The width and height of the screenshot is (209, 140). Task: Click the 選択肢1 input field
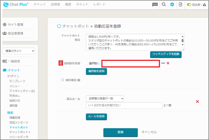(x=131, y=63)
